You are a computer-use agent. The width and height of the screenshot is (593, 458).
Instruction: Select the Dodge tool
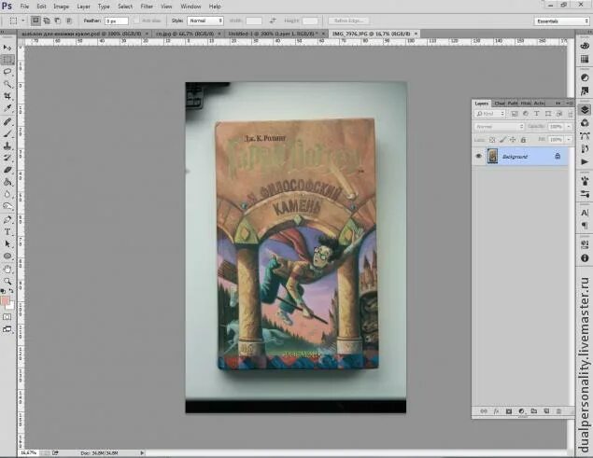tap(7, 206)
